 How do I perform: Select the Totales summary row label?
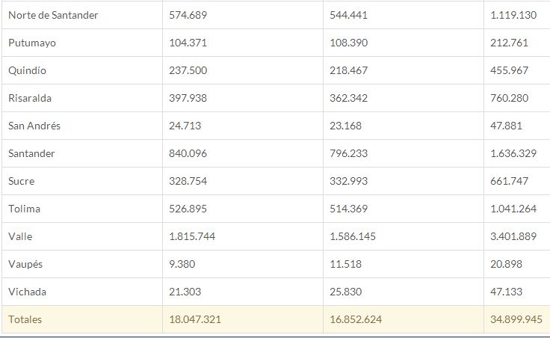click(x=25, y=319)
